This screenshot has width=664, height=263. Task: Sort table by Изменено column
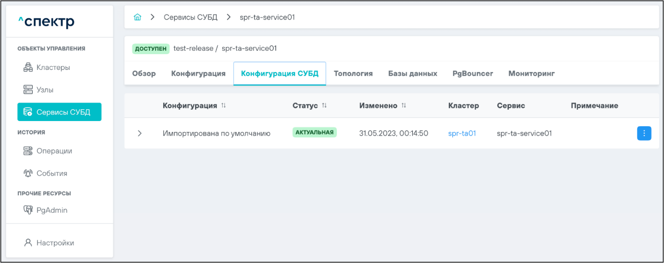[x=404, y=106]
